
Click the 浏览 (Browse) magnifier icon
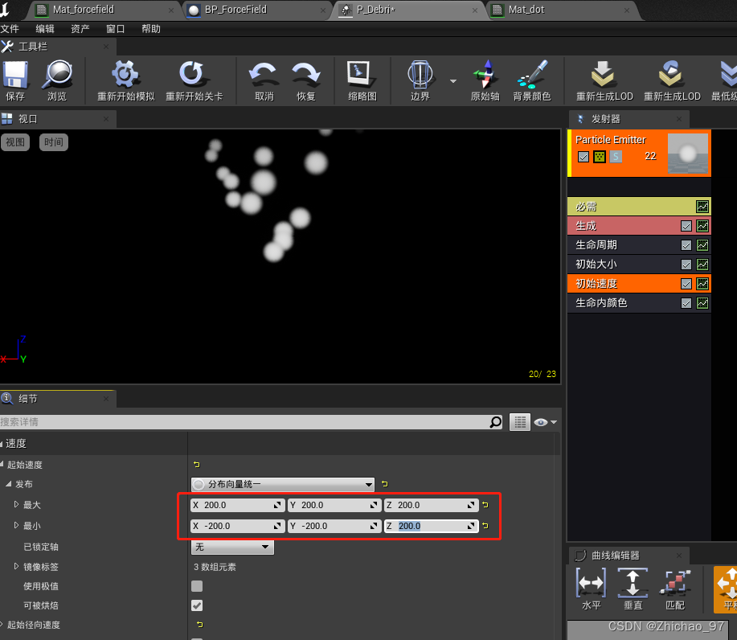57,76
